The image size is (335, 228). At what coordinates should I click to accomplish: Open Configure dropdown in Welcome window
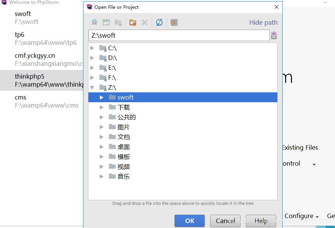pos(302,216)
